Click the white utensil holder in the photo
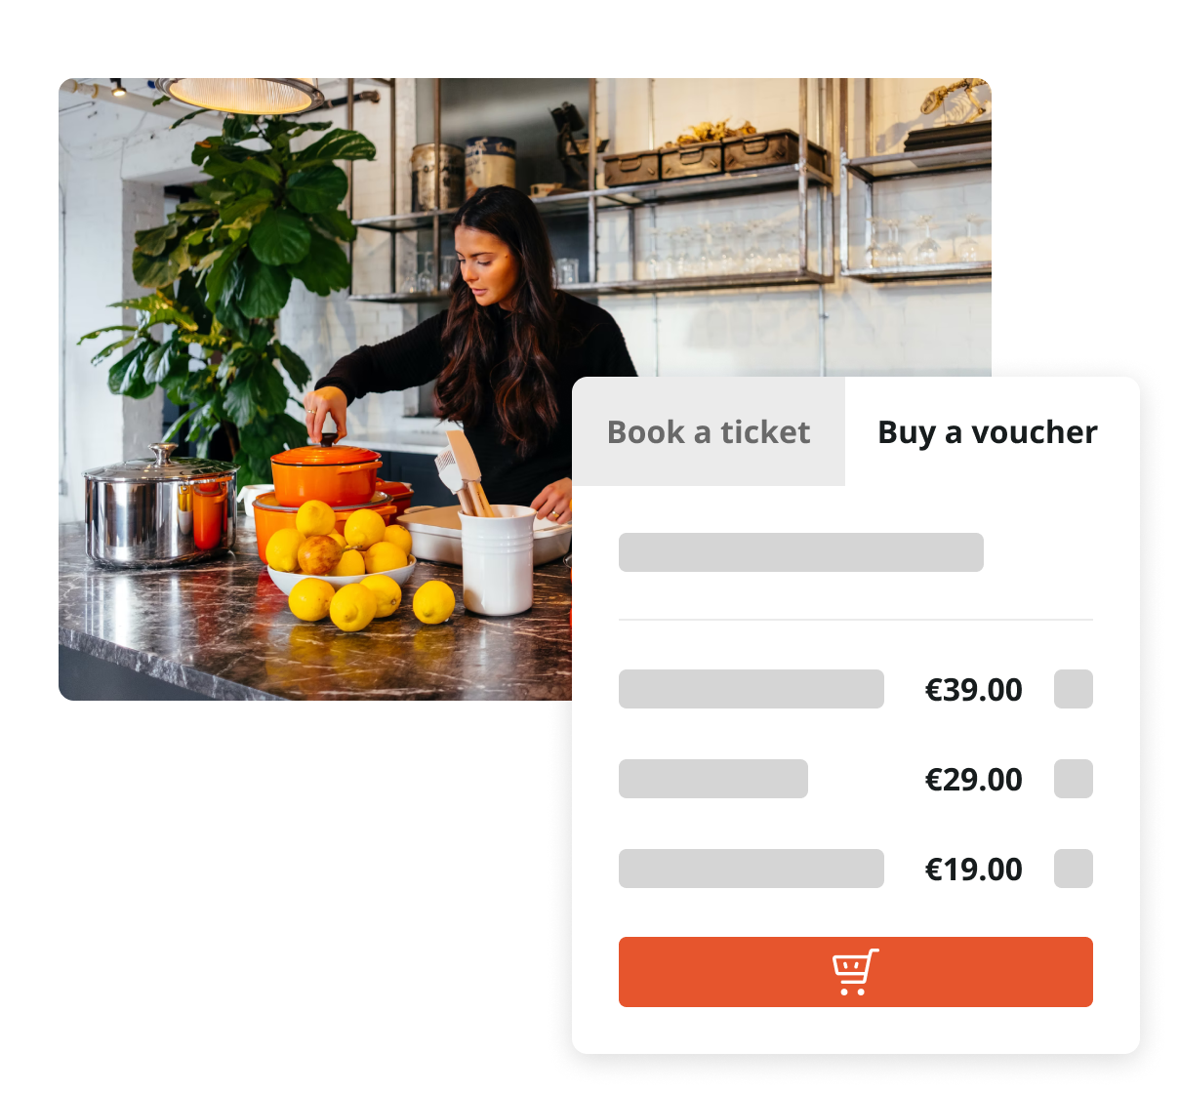Viewport: 1179px width, 1093px height. (x=498, y=561)
